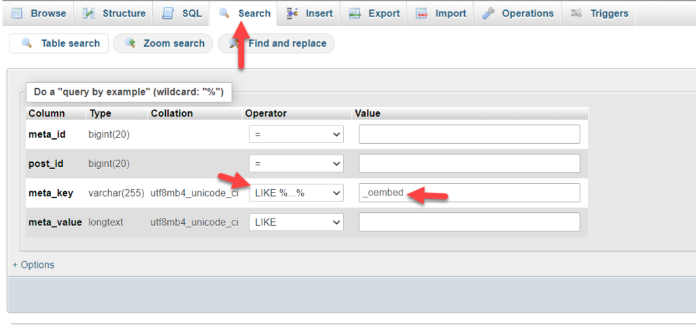Click the Collation column header

click(x=172, y=113)
